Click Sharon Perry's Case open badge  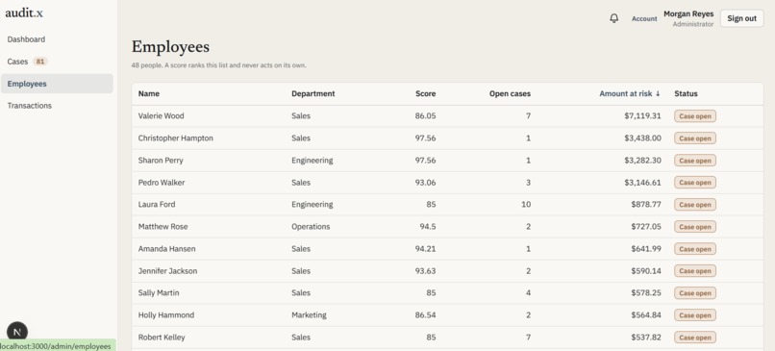point(695,161)
